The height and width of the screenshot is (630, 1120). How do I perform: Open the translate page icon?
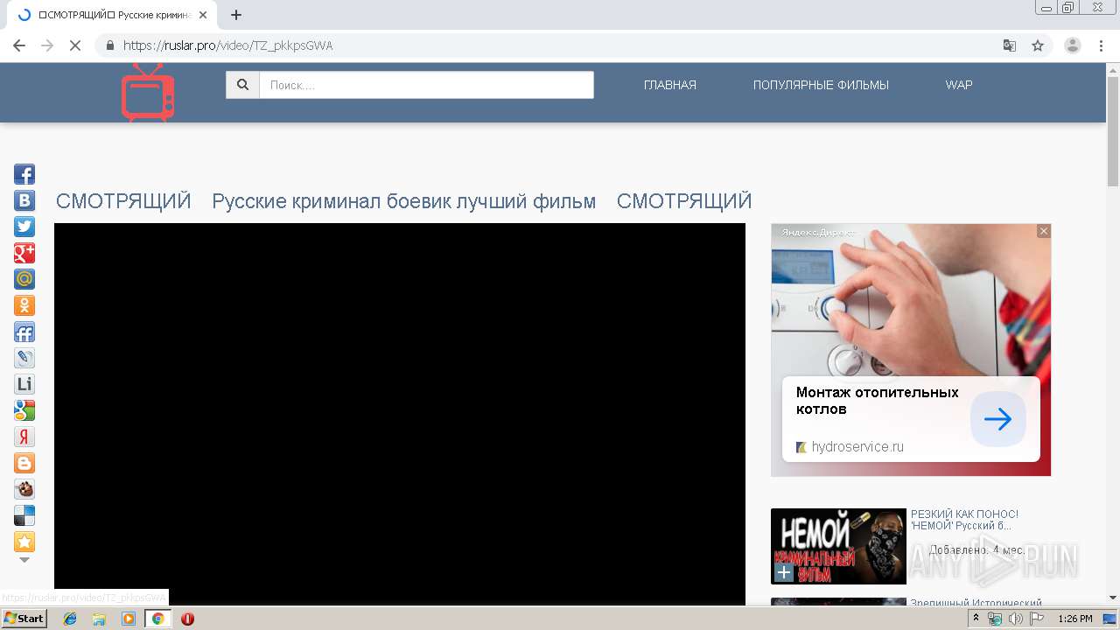click(x=1010, y=45)
